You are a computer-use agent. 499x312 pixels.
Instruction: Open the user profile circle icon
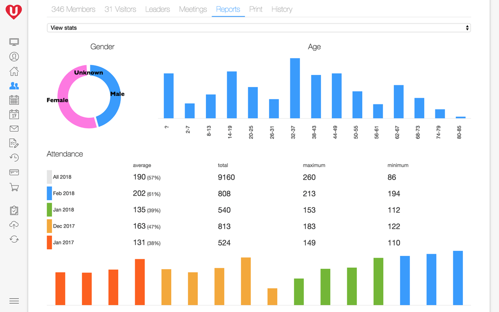coord(14,57)
